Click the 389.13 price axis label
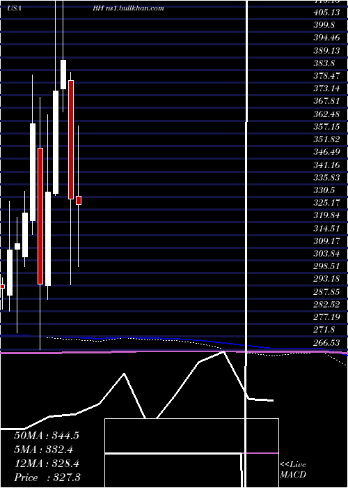Viewport: 348px width, 488px height. click(326, 50)
